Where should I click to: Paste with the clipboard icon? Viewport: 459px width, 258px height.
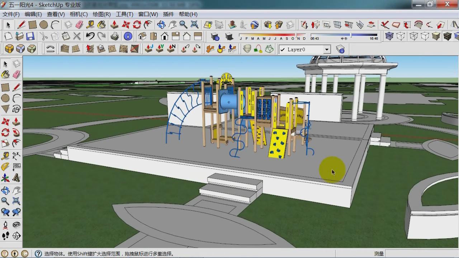pyautogui.click(x=66, y=36)
